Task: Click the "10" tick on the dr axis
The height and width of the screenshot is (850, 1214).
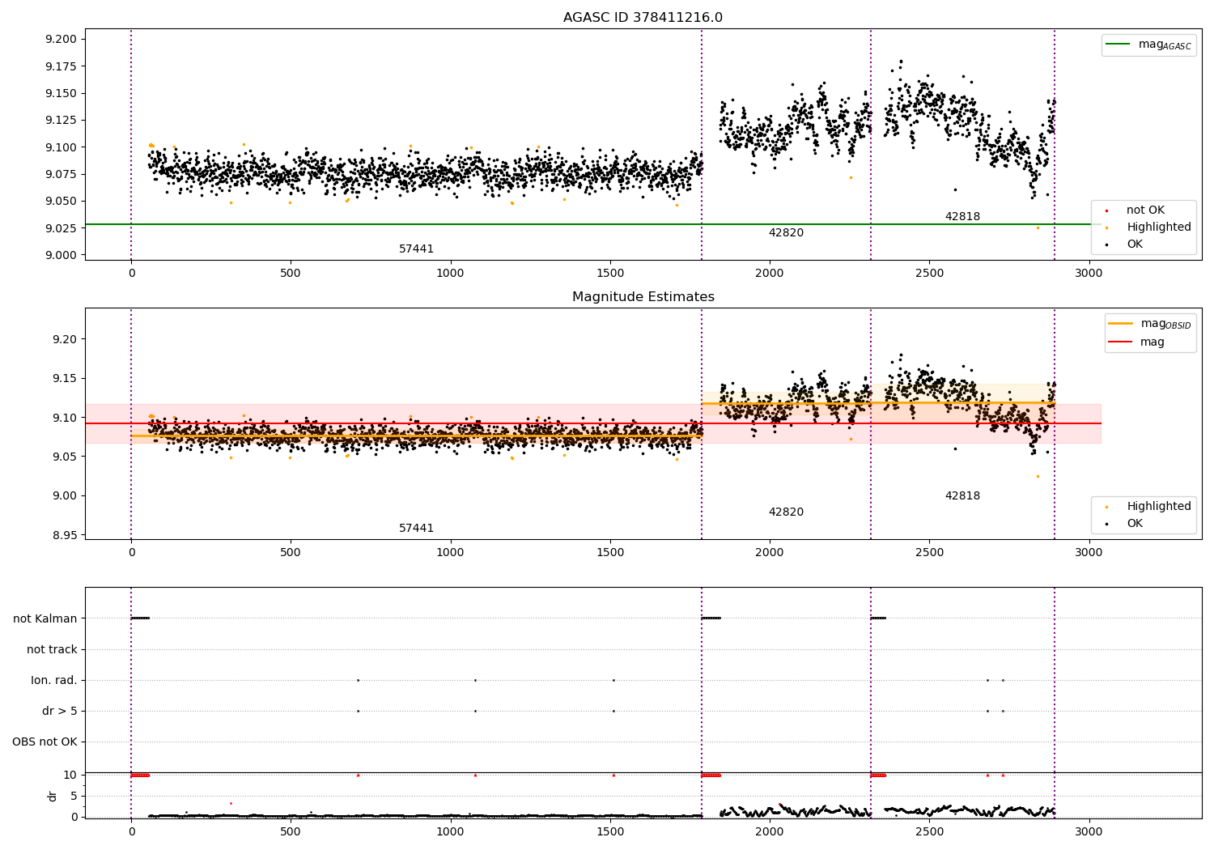Action: click(x=70, y=775)
